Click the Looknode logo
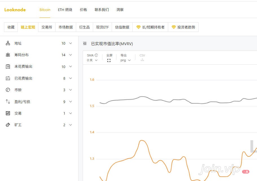 pos(15,10)
